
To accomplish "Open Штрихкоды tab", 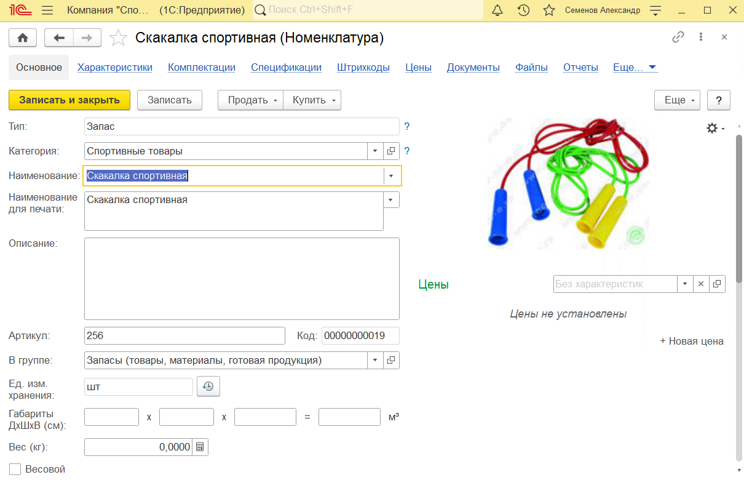I will click(363, 68).
